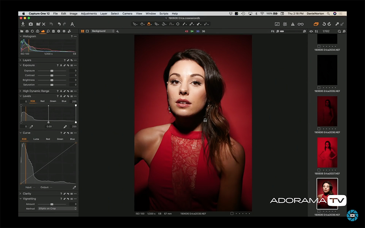Open the Library tool tab folder icon
This screenshot has height=228, width=365.
(x=22, y=31)
